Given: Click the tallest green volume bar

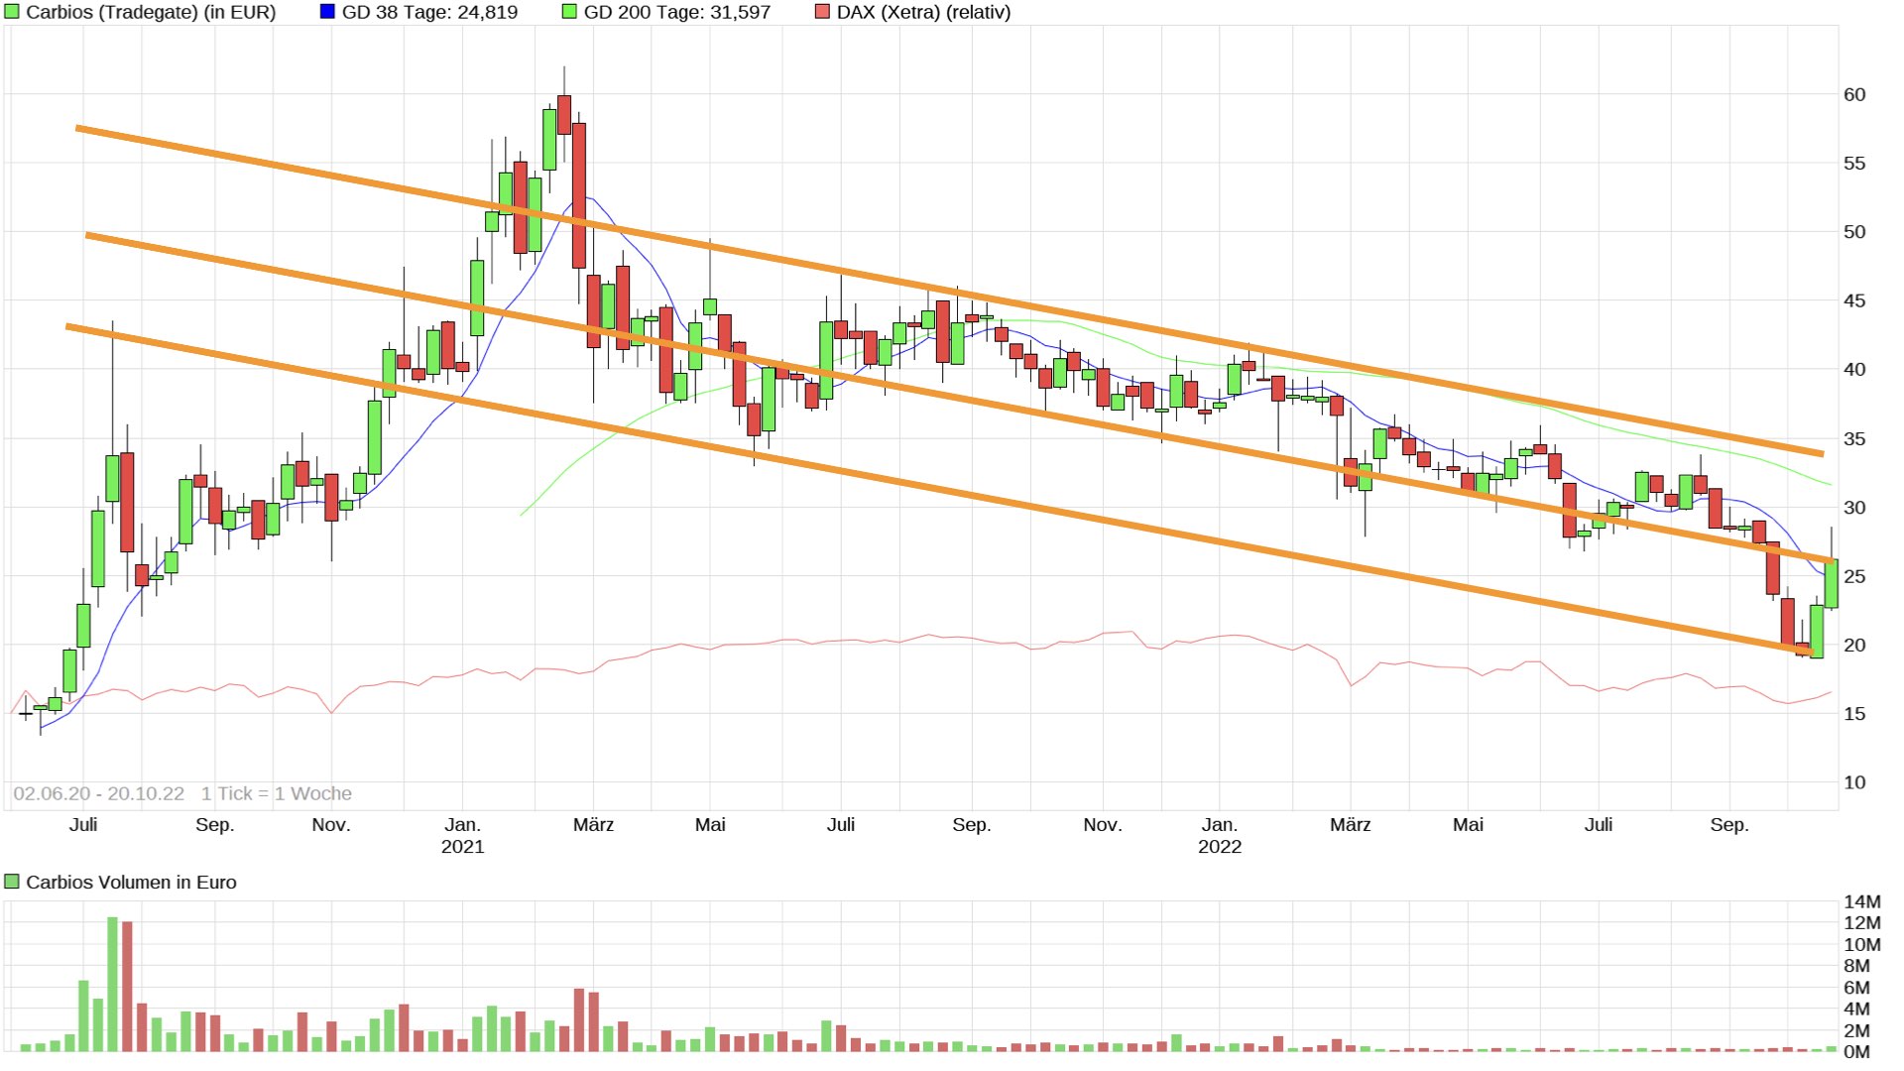Looking at the screenshot, I should coord(112,984).
